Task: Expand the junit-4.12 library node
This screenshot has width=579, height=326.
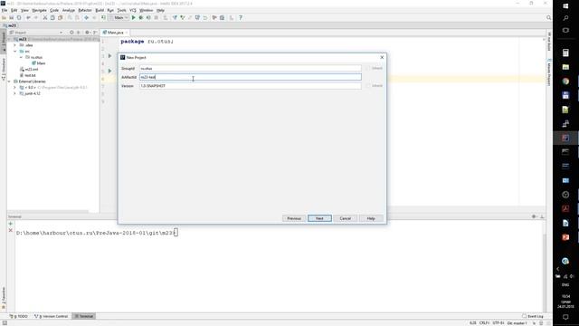Action: (14, 93)
